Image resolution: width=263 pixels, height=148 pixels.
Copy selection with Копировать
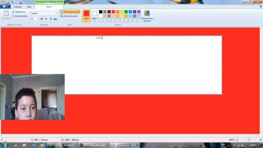(x=20, y=16)
